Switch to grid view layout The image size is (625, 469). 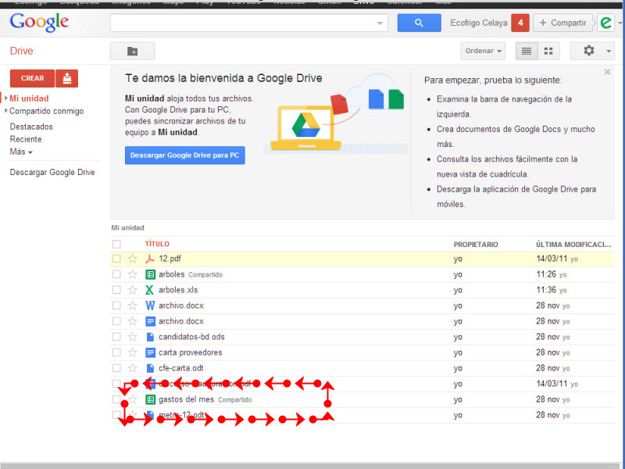pos(548,51)
